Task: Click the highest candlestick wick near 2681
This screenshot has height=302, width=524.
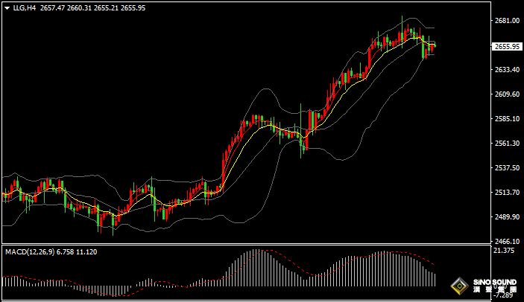Action: [x=402, y=23]
